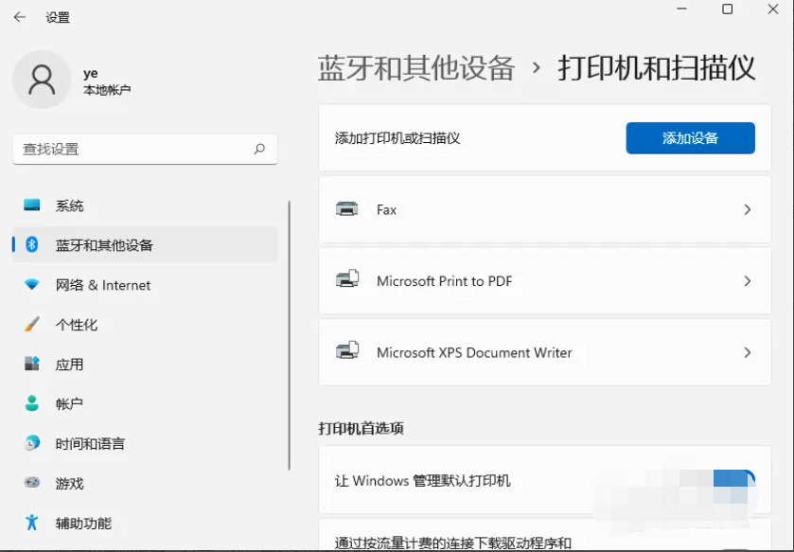Screen dimensions: 794x552
Task: Click the 游戏 gamepad icon
Action: coord(32,483)
